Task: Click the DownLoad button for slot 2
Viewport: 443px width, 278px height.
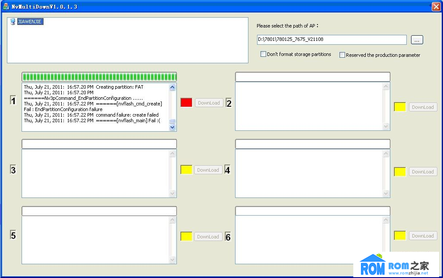Action: (x=423, y=107)
